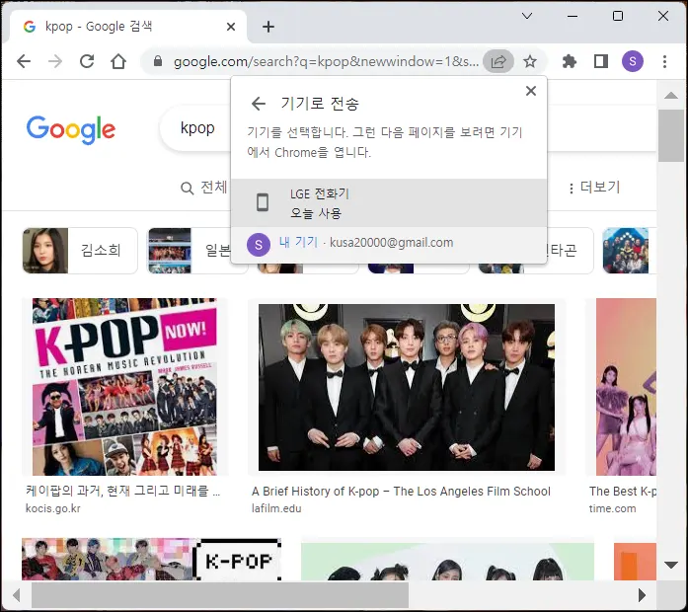Open the BTS group photo result
Screen dimensions: 688x612
click(x=407, y=387)
